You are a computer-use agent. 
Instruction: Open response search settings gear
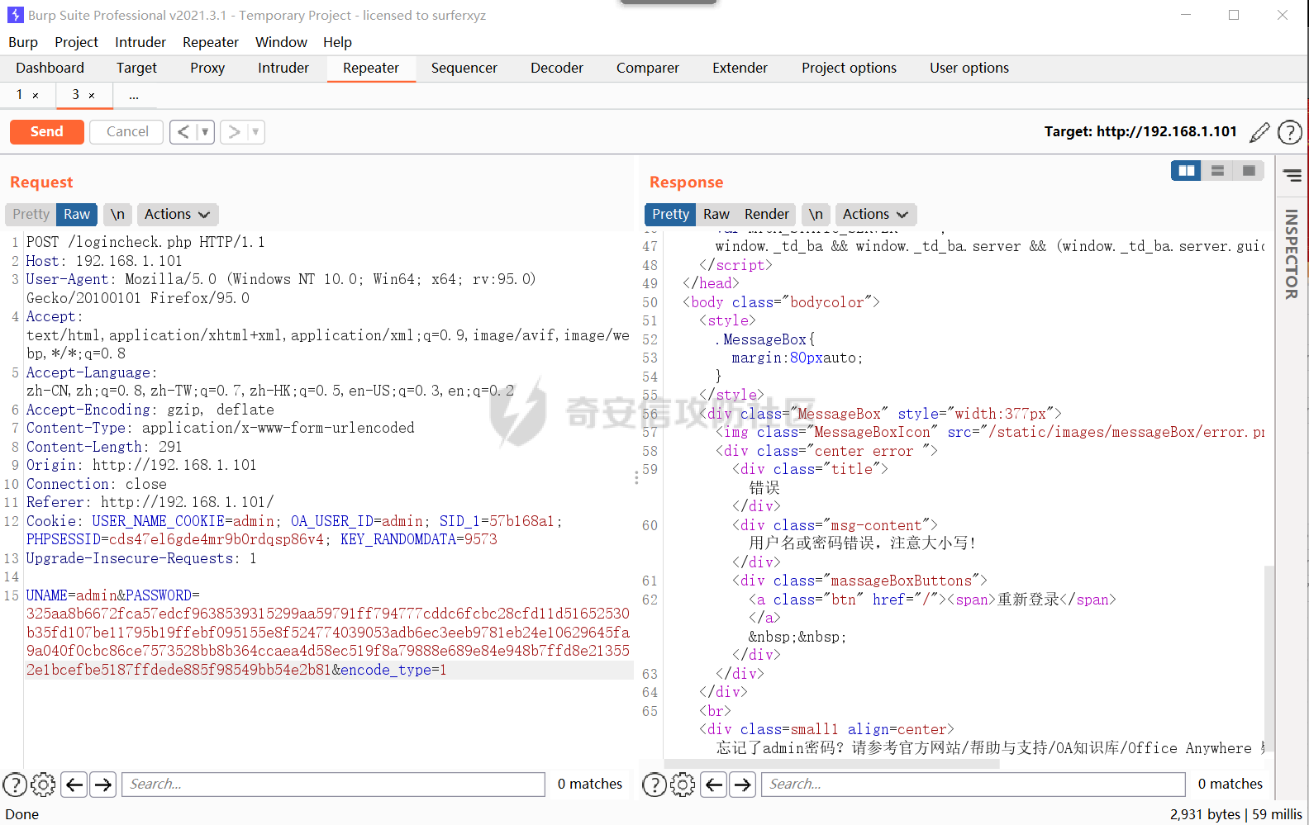click(x=683, y=784)
